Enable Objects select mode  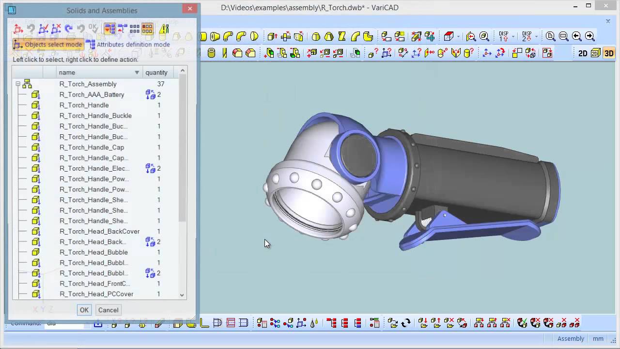[47, 45]
